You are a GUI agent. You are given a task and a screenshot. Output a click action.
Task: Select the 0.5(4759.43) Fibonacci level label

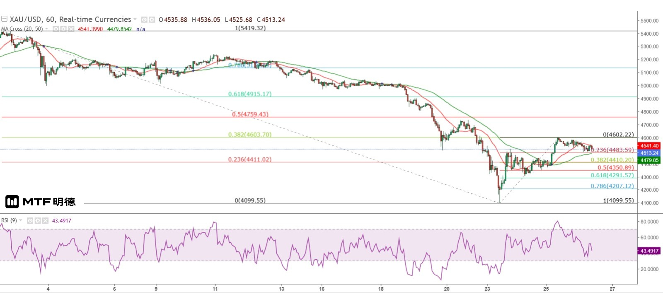[x=250, y=114]
